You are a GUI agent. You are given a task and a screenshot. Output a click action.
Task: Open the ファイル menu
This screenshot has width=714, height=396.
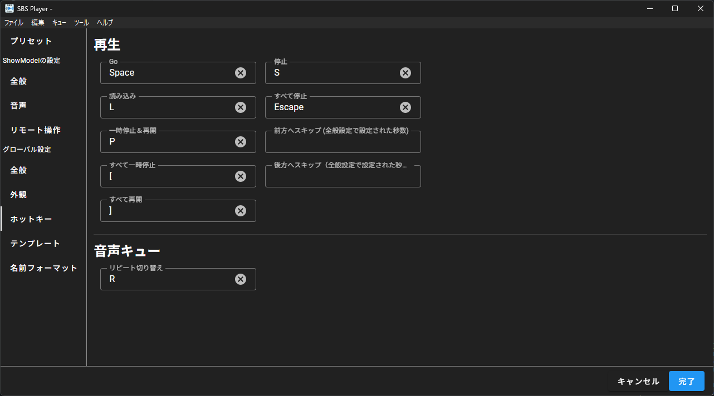13,22
